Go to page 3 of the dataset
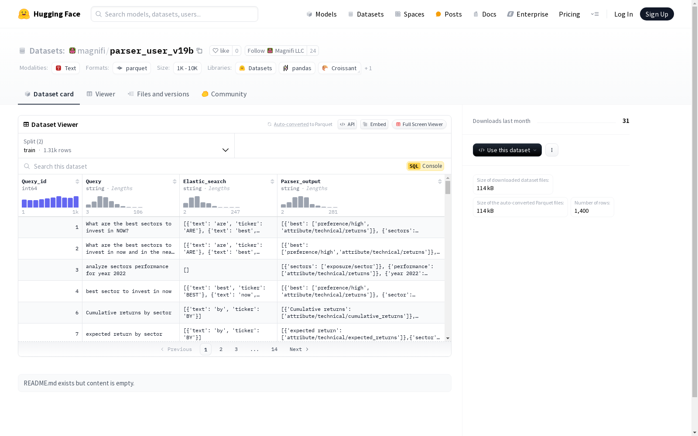 (236, 349)
